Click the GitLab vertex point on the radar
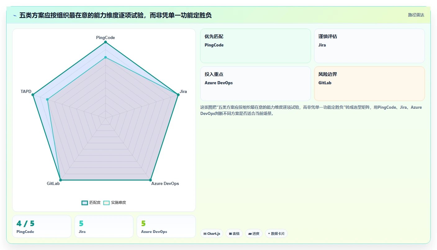 [x=61, y=180]
